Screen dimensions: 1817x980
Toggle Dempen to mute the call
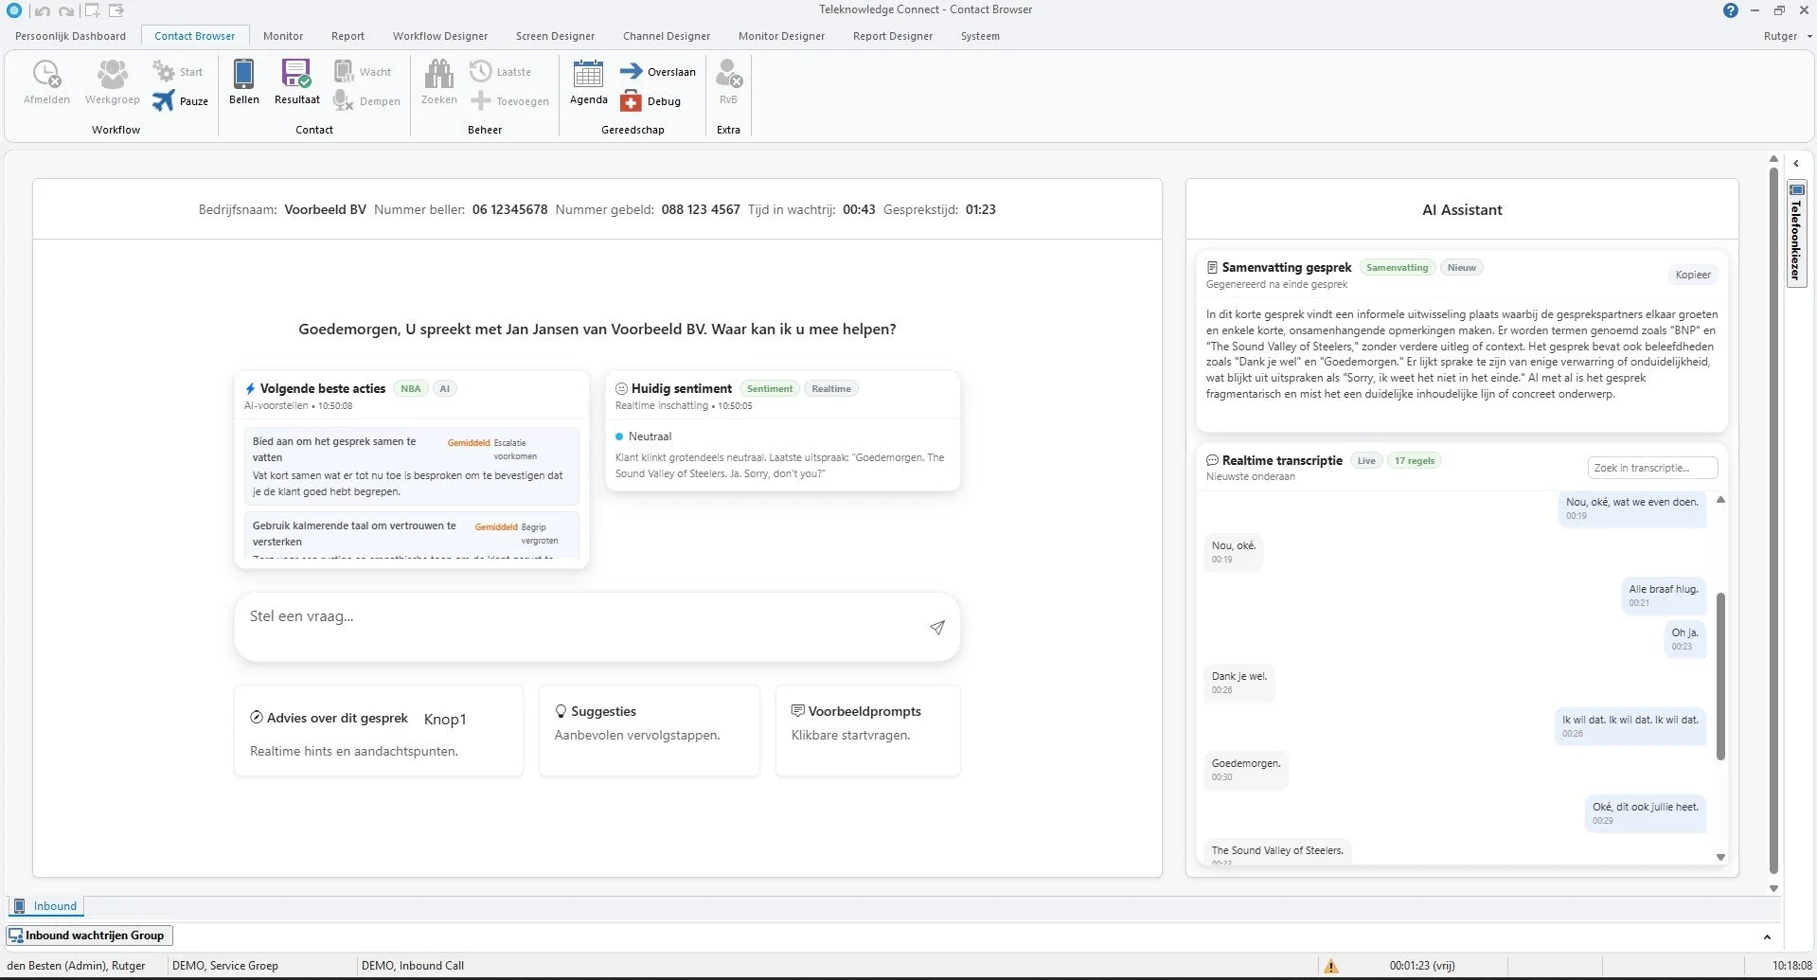coord(342,99)
